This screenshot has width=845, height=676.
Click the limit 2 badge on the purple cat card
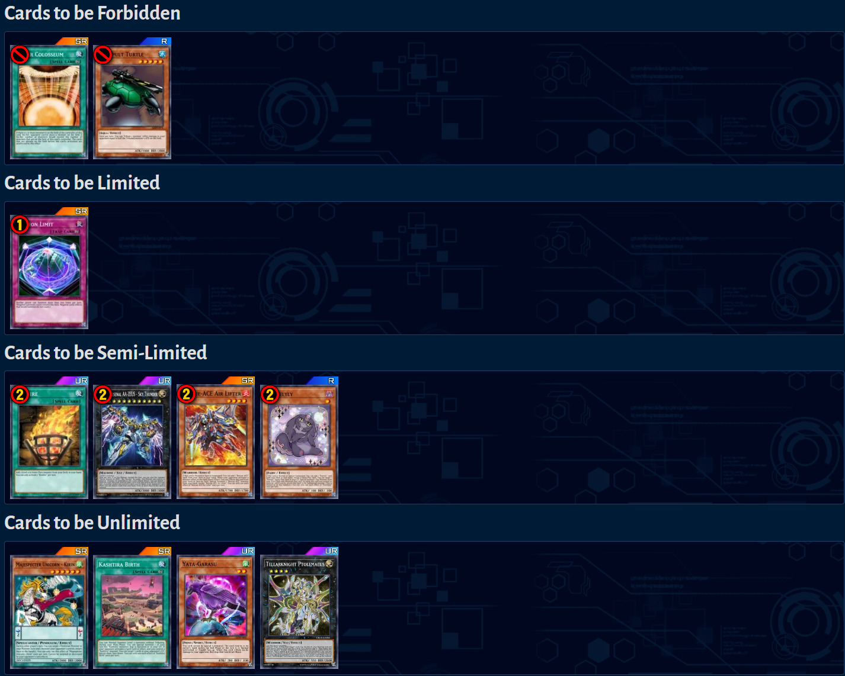(x=270, y=395)
